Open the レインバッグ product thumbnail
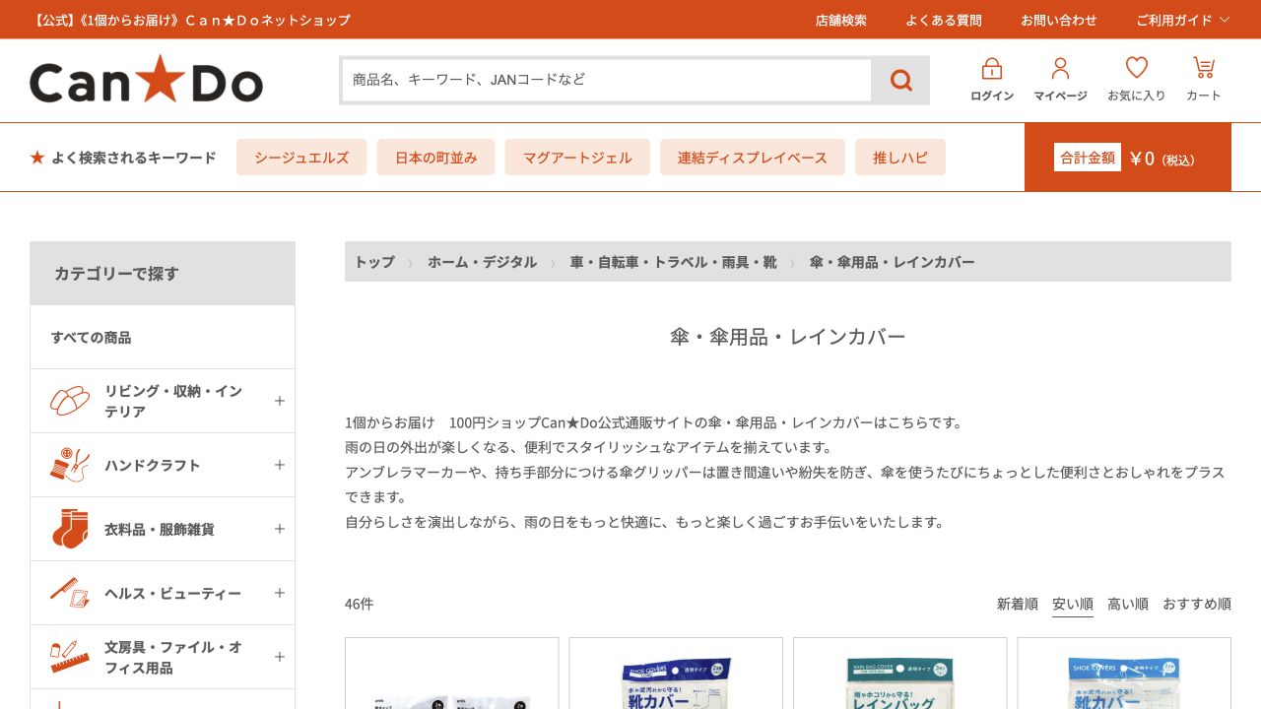The height and width of the screenshot is (709, 1261). click(900, 674)
